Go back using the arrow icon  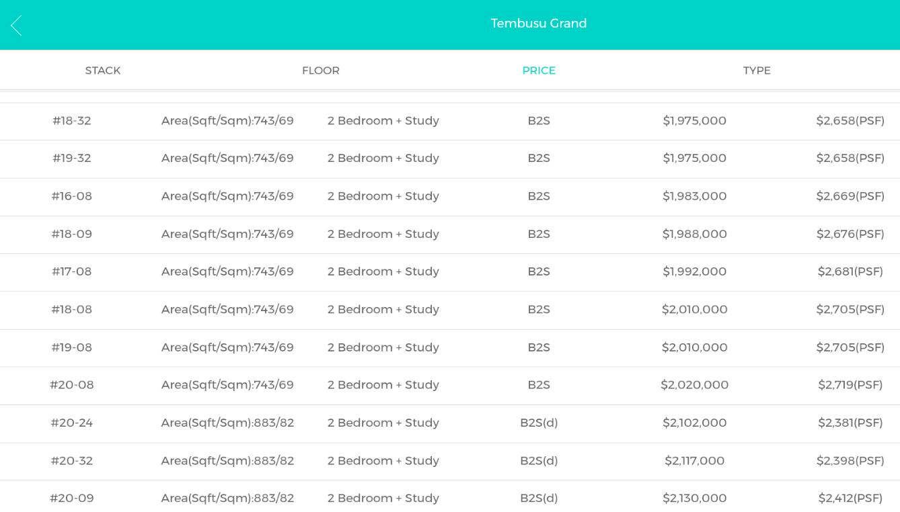pos(16,26)
